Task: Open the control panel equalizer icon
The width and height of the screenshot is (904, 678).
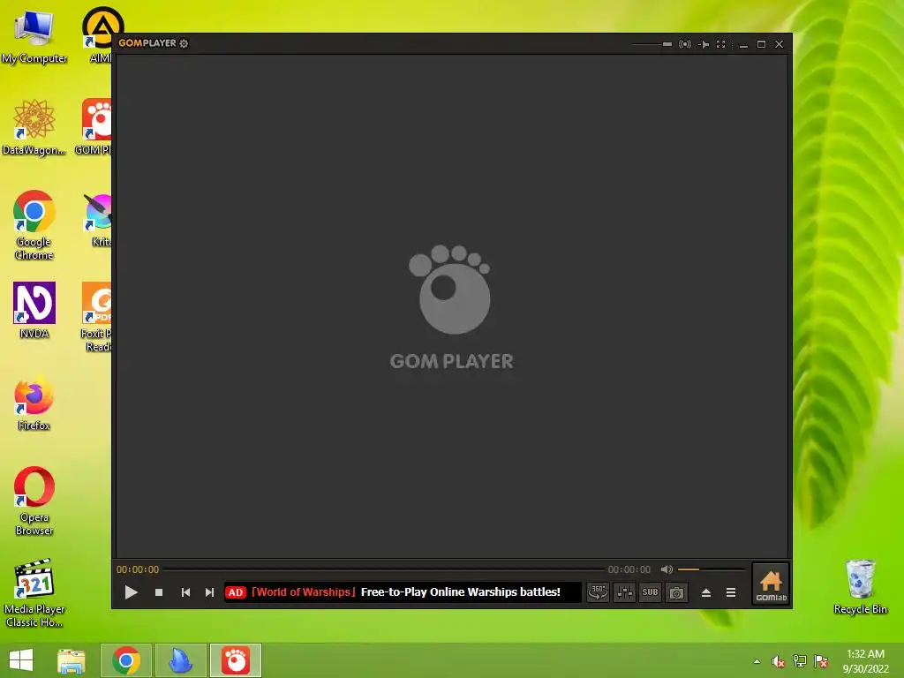Action: click(x=624, y=592)
